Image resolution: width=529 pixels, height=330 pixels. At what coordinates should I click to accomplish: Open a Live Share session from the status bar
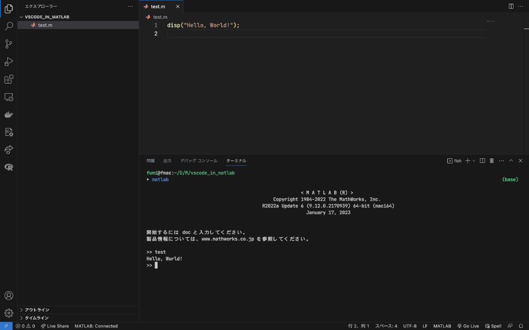(x=55, y=326)
